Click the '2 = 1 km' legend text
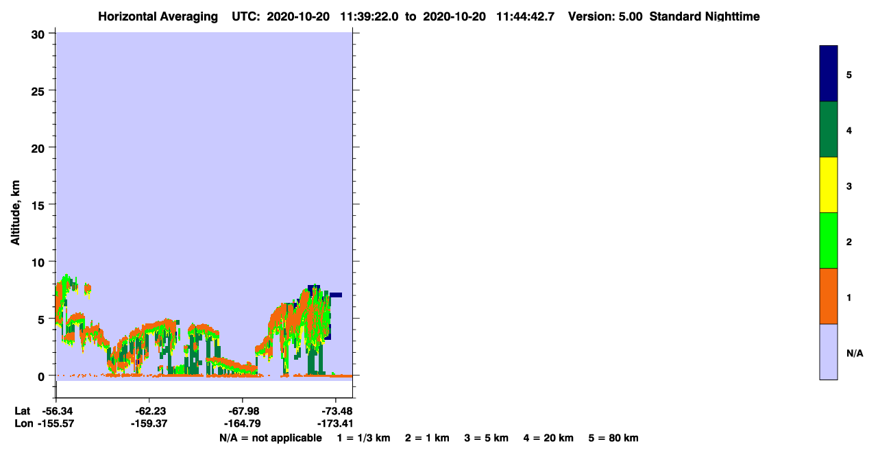This screenshot has height=457, width=891. point(427,438)
